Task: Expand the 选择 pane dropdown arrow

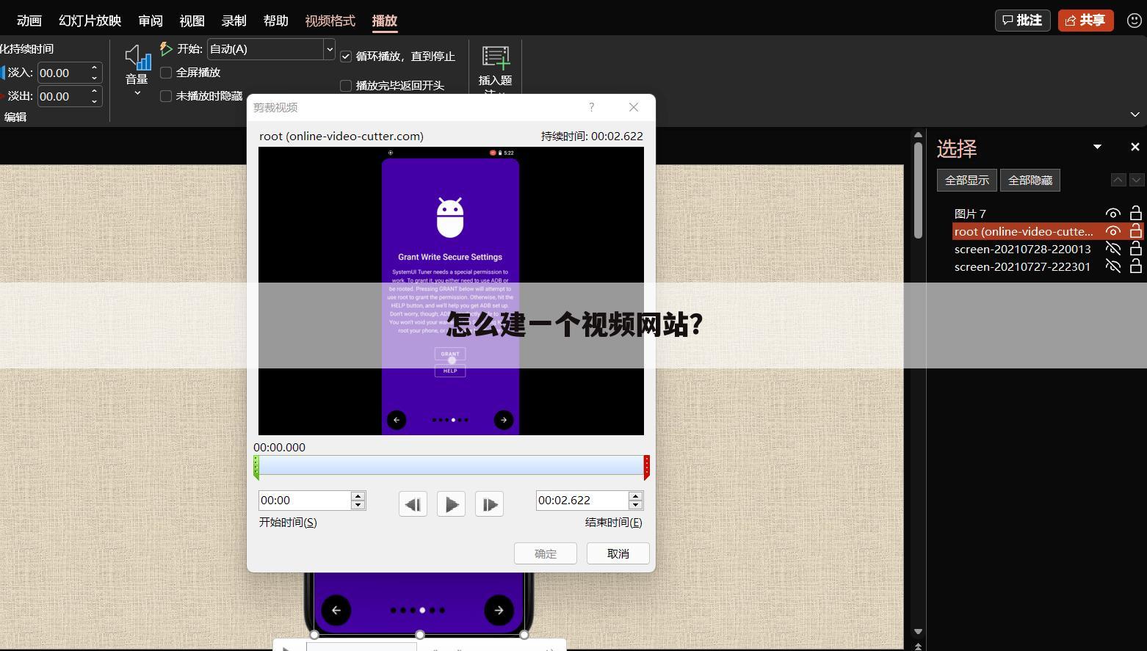Action: [x=1097, y=147]
